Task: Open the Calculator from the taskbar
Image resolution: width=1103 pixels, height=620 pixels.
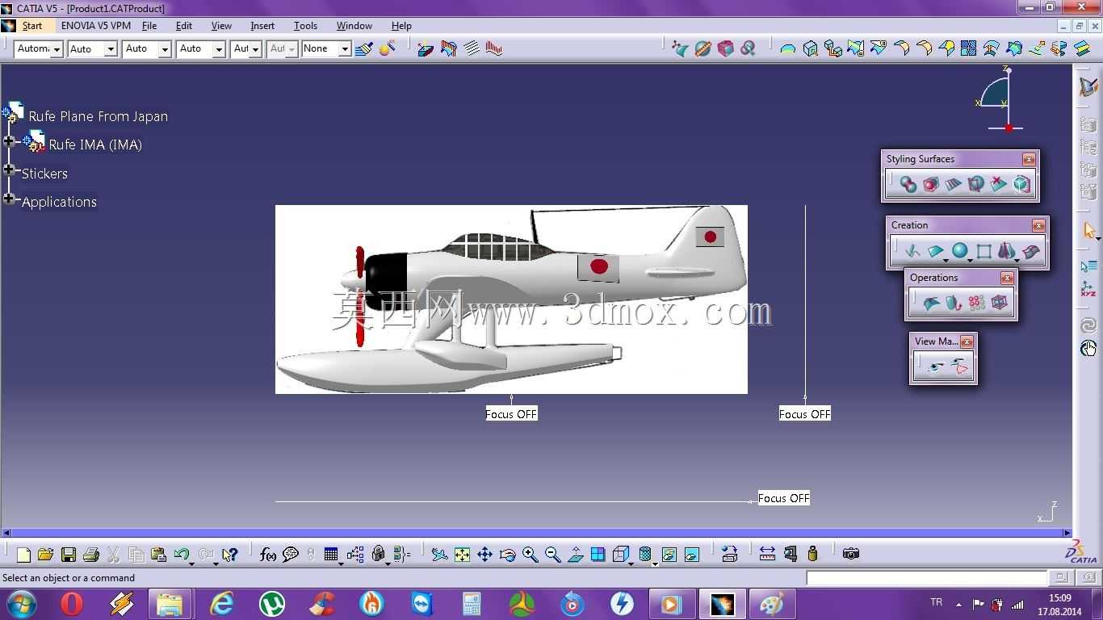Action: point(472,603)
